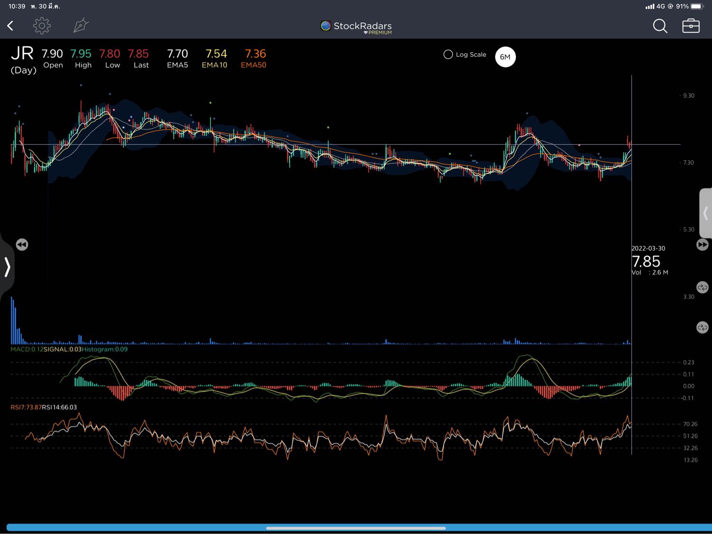Toggle the 6M time range button
The image size is (712, 534).
pos(505,57)
